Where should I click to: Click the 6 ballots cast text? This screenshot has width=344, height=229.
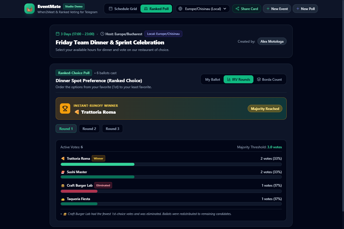click(105, 73)
